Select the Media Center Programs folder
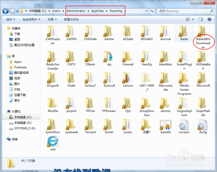This screenshot has width=217, height=172. pos(184,84)
